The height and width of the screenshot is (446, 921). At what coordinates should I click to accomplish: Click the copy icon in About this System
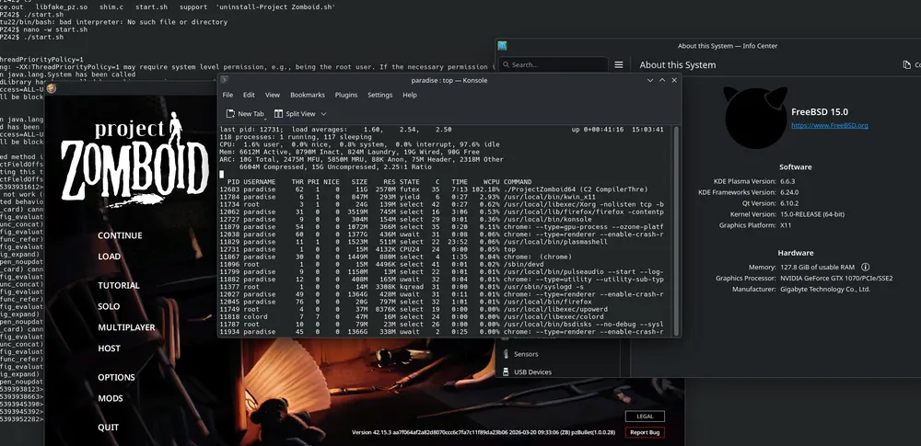point(906,65)
